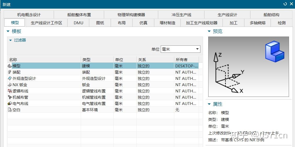The height and width of the screenshot is (147, 295).
Task: Click the preview thumbnail with CSYS axes
Action: point(248,67)
